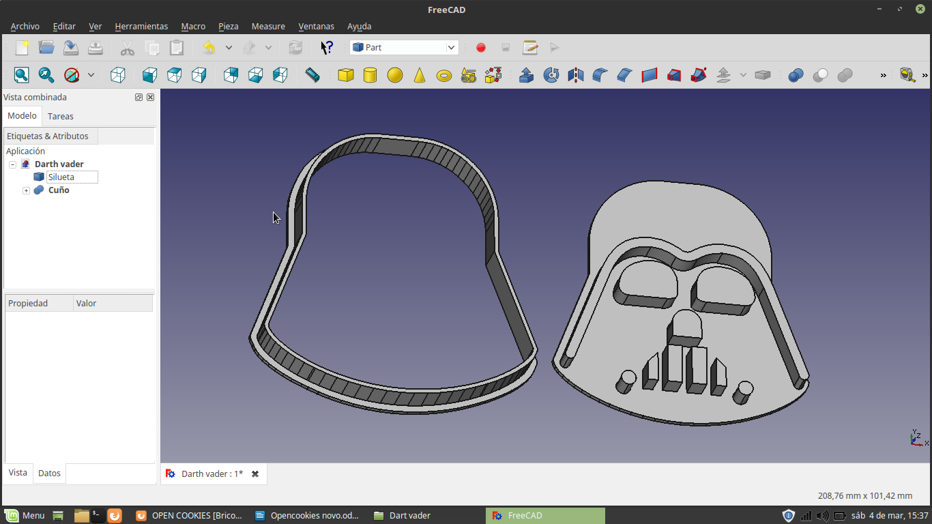Screen dimensions: 932x524
Task: Expand the Cuño tree item
Action: [x=26, y=190]
